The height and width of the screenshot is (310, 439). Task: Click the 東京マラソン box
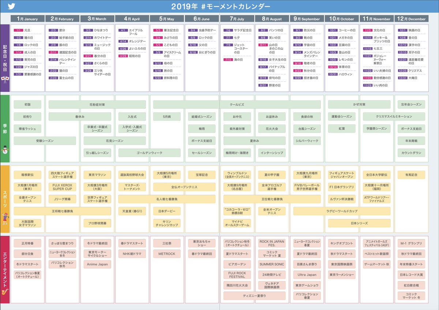[97, 175]
